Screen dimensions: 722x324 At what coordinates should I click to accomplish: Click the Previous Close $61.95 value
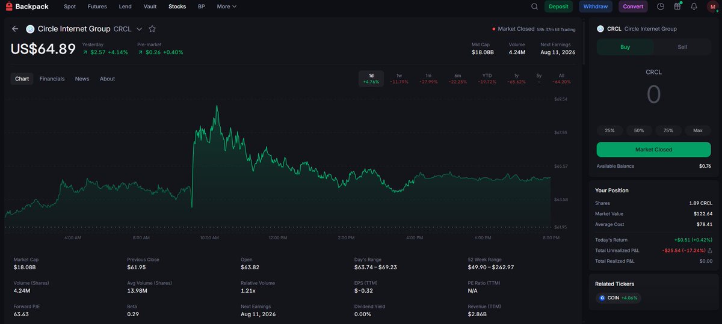(x=137, y=267)
